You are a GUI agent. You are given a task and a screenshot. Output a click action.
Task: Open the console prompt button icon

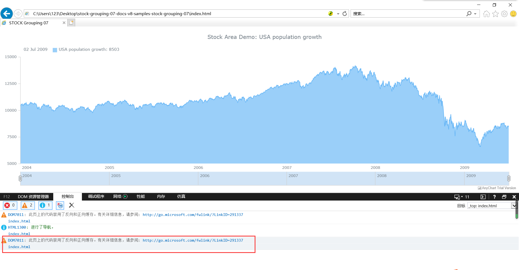coord(483,197)
